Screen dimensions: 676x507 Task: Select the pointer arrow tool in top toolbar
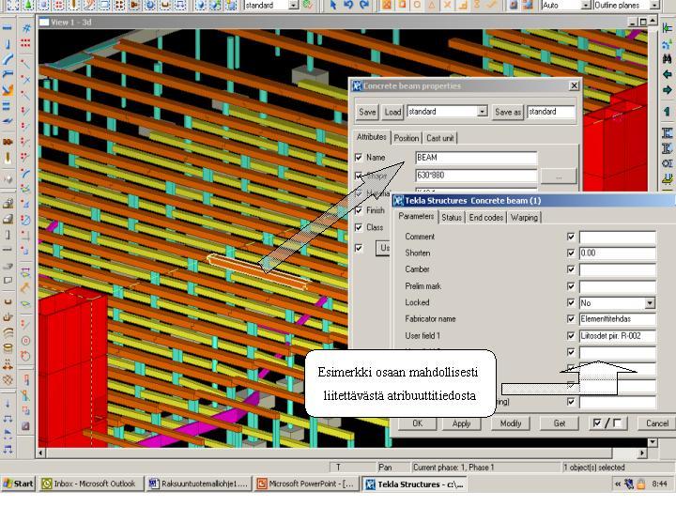tap(332, 5)
